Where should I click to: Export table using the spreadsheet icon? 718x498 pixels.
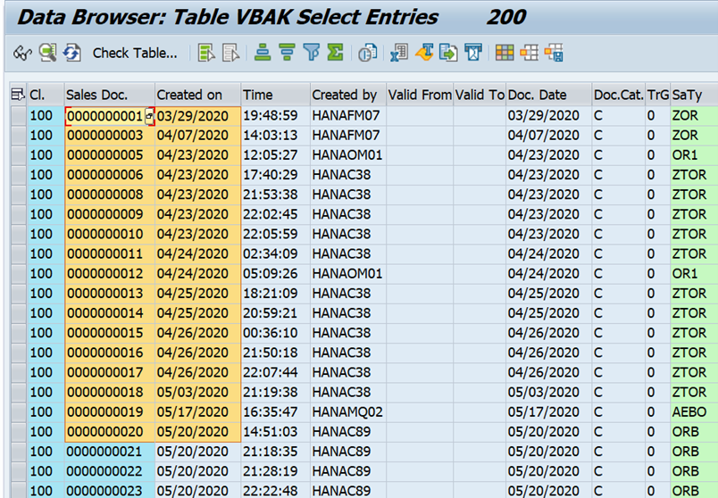pos(399,54)
